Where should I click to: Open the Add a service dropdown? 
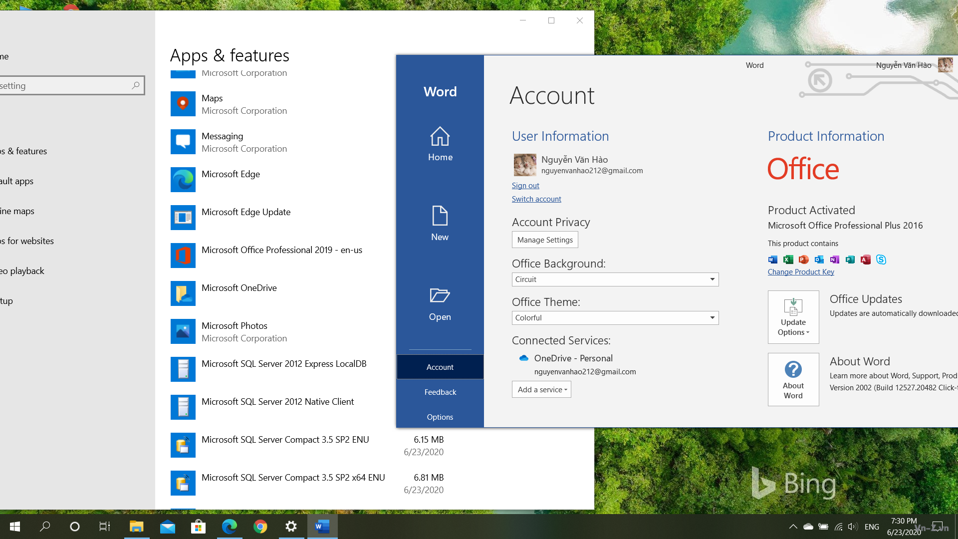click(541, 389)
